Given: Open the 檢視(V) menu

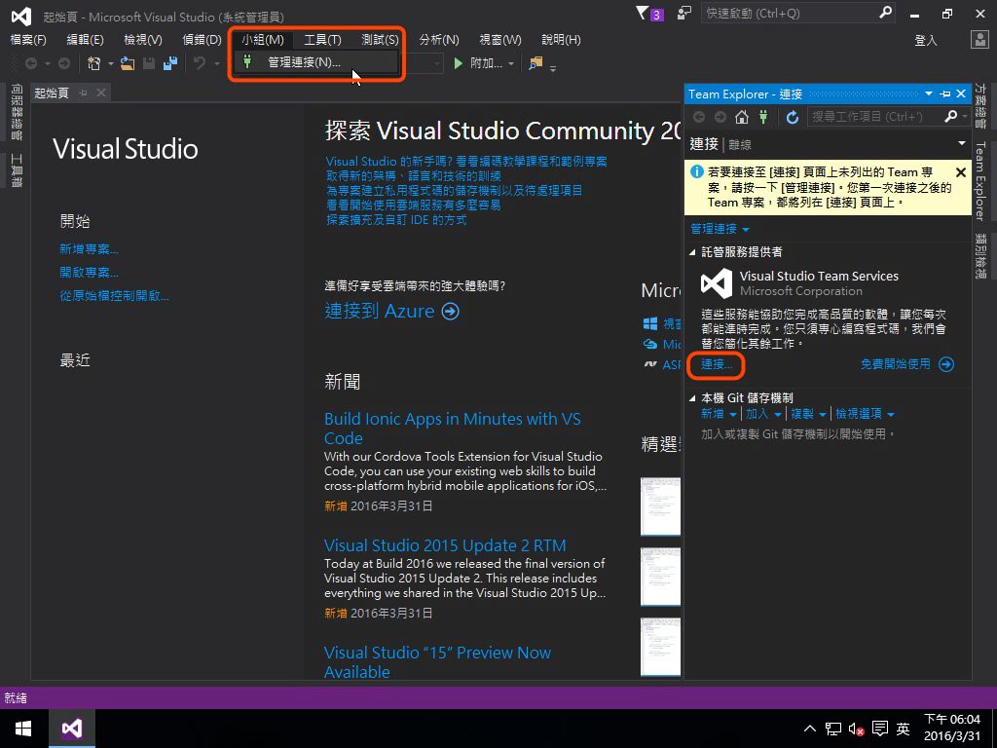Looking at the screenshot, I should tap(143, 39).
